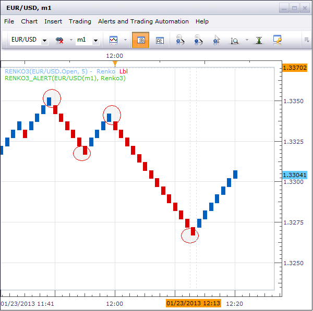Click the unlink chart icon
This screenshot has height=311, width=313.
[59, 40]
